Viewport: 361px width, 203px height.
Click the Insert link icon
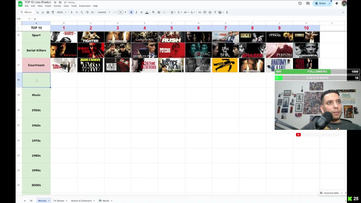pyautogui.click(x=200, y=12)
